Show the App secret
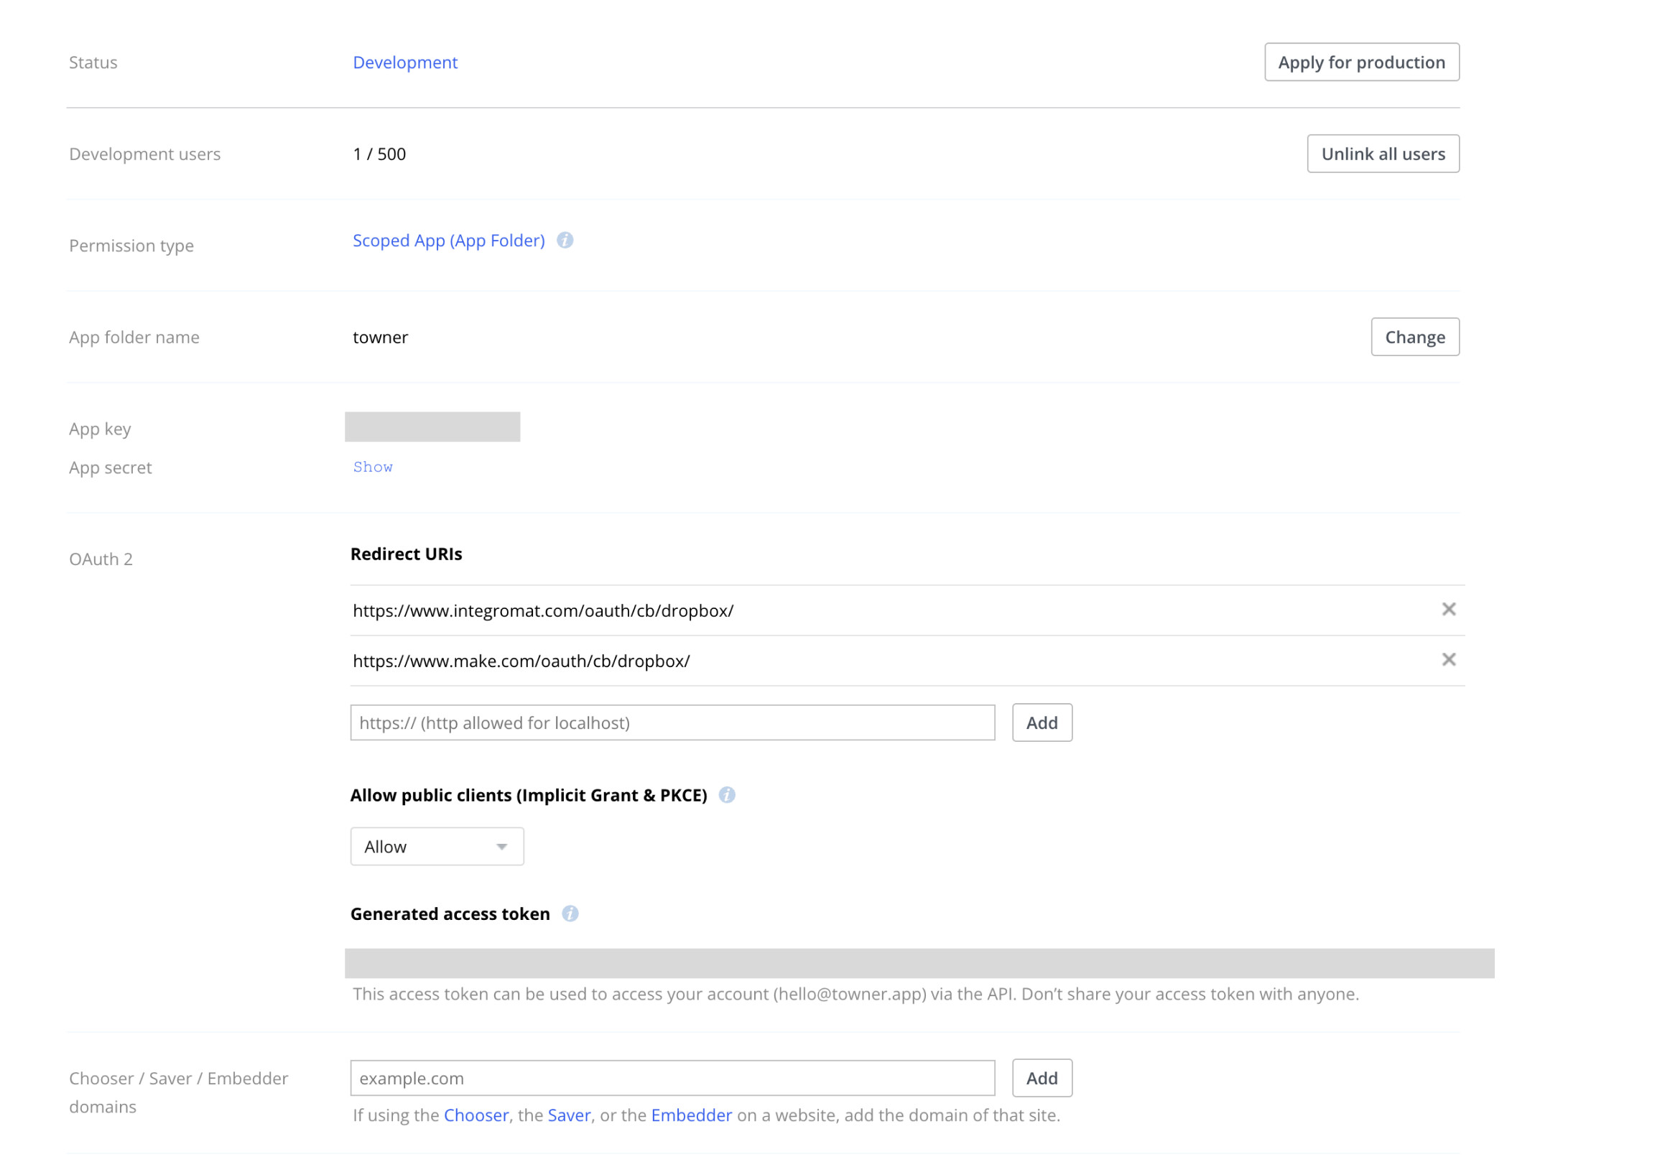 pos(373,468)
